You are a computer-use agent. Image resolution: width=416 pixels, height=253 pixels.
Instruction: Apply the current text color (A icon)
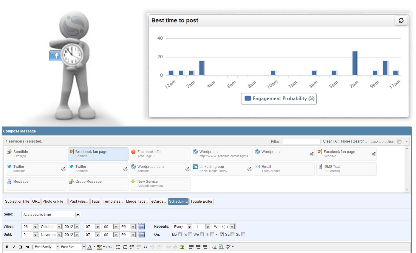click(90, 247)
